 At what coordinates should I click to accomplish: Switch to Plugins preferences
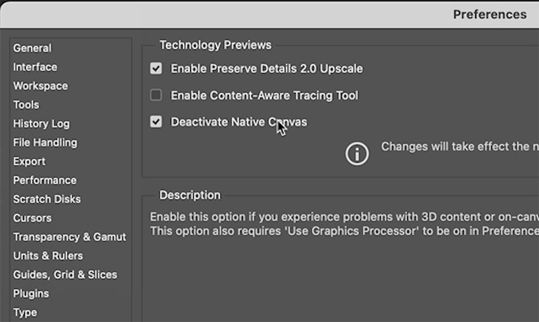31,294
